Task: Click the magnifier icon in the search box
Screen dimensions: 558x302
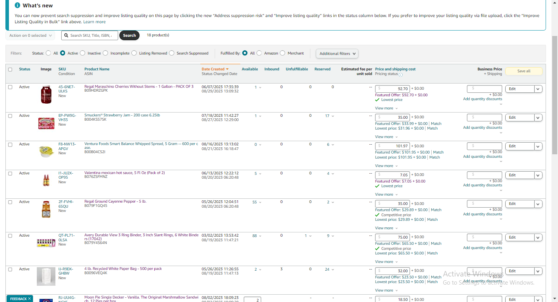Action: pyautogui.click(x=66, y=36)
